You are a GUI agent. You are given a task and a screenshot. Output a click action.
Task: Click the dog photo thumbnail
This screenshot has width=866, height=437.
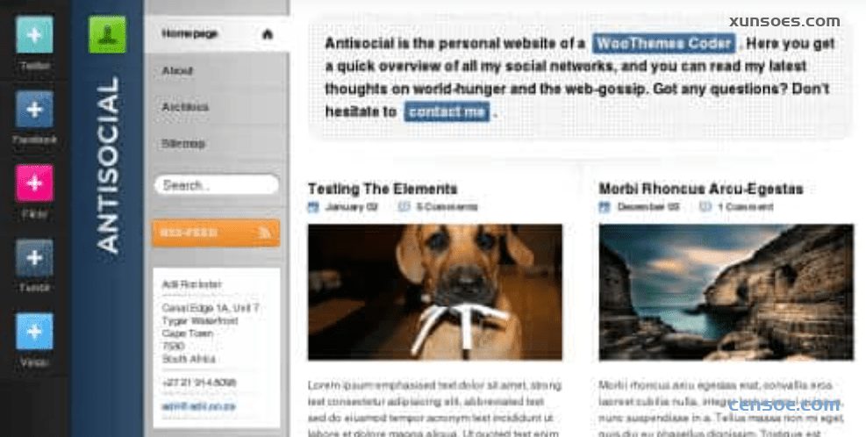435,292
